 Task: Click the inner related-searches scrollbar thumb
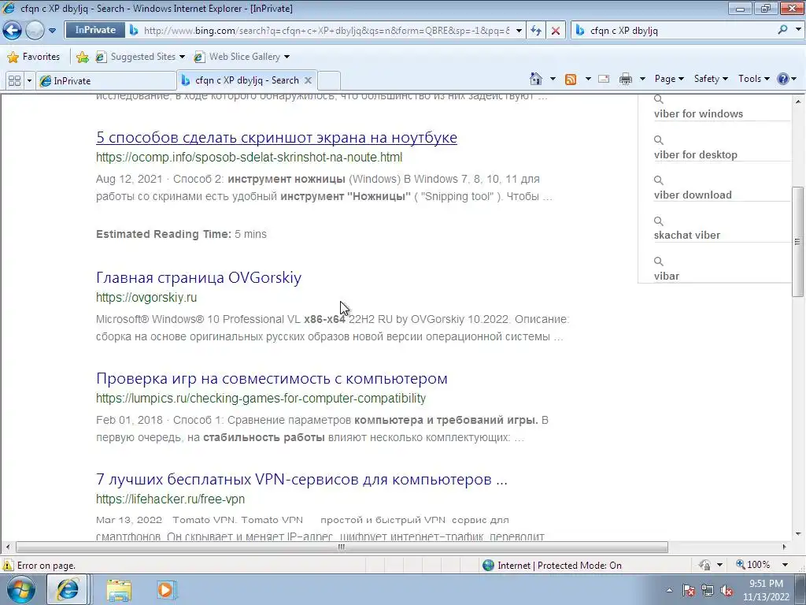tap(797, 241)
